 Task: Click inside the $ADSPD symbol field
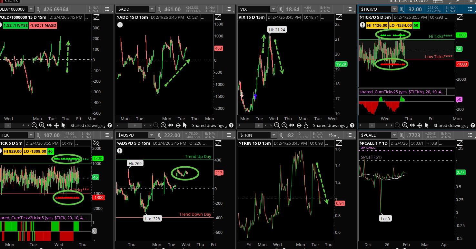point(132,135)
